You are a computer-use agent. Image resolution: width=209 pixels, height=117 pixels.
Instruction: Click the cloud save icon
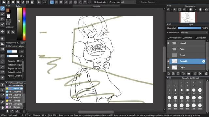(x=4, y=2)
